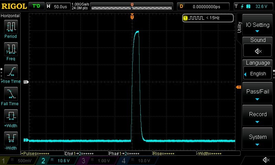Click the trigger level 32.6 V readout

point(261,7)
